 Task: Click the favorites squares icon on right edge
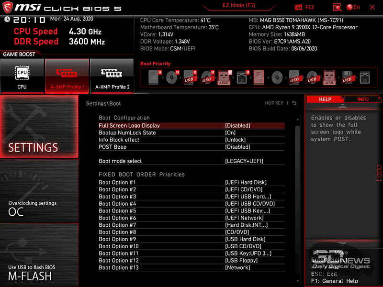(x=379, y=172)
